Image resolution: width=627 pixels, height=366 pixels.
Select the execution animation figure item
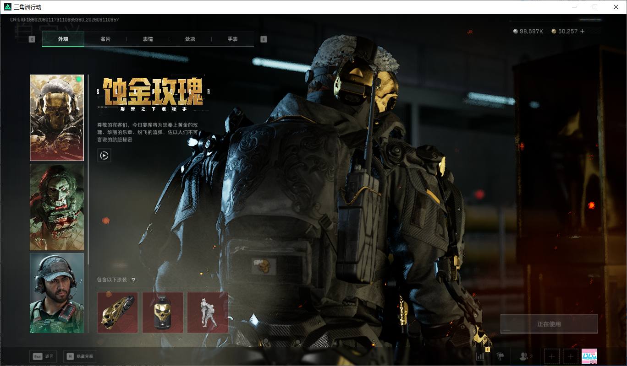(208, 313)
